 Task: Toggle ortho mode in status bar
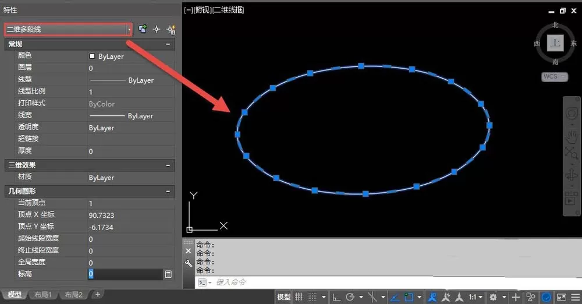click(336, 297)
